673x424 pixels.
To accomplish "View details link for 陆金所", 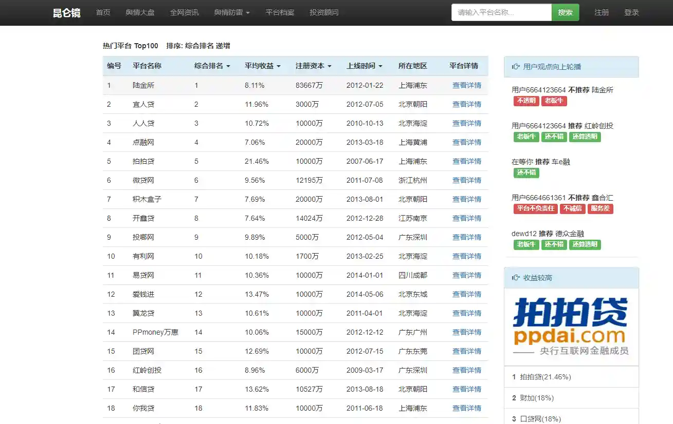I will pyautogui.click(x=466, y=85).
